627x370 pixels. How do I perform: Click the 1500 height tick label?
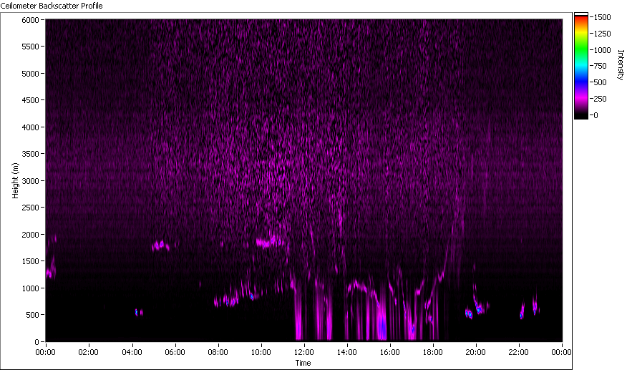[x=30, y=261]
